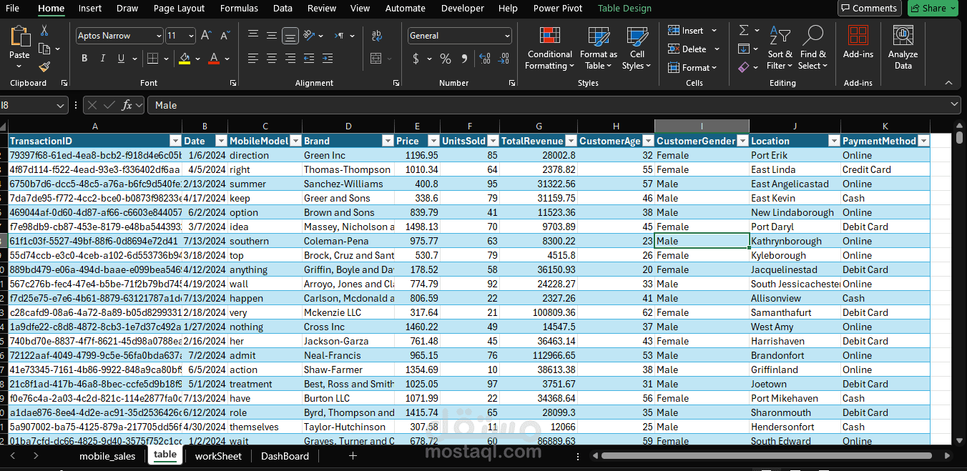Click the Accounting dollar format icon

coord(416,59)
